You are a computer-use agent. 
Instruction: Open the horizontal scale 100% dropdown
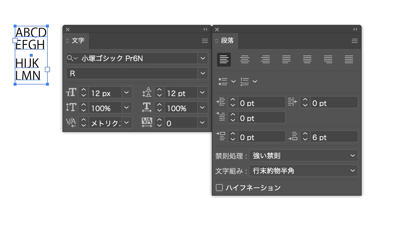pos(203,107)
